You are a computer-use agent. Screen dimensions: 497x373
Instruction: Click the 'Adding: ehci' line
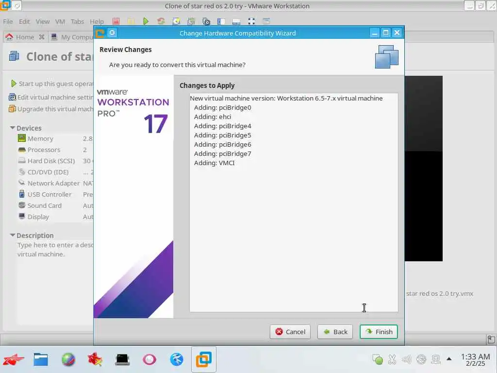[213, 117]
